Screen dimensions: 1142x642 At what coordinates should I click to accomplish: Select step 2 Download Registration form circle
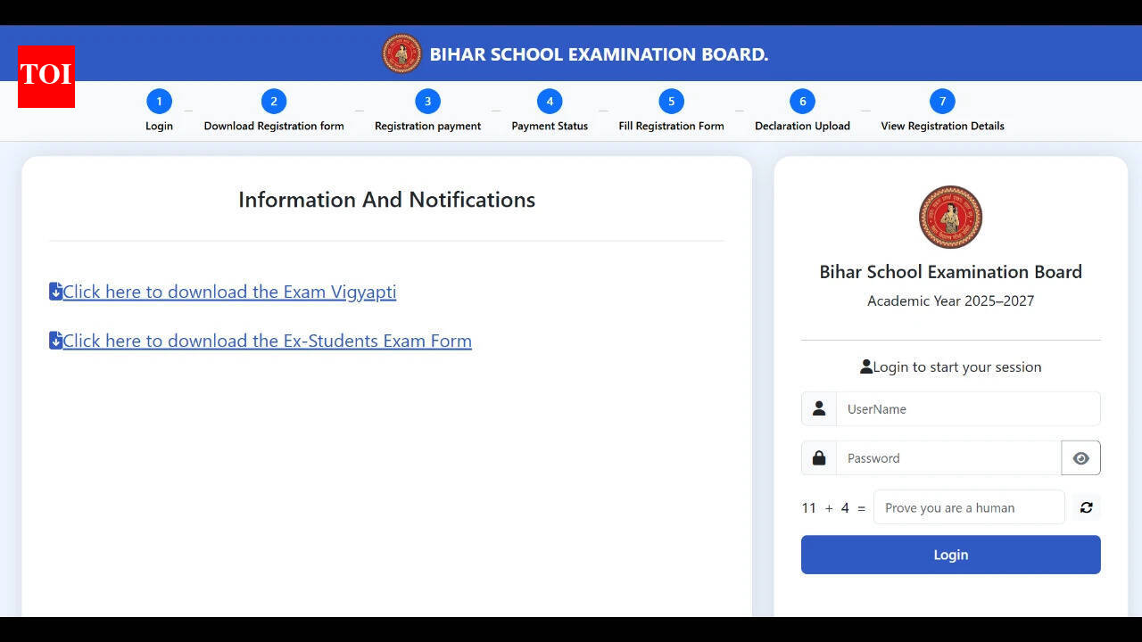[x=274, y=102]
